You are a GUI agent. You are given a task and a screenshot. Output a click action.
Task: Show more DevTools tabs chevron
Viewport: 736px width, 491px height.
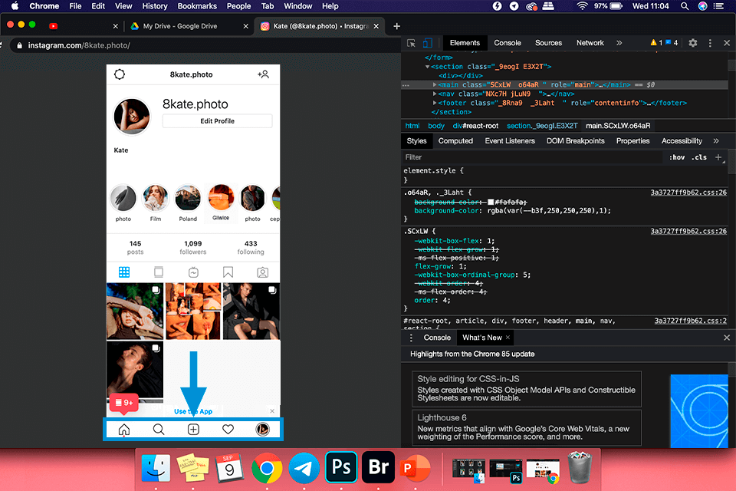point(619,43)
